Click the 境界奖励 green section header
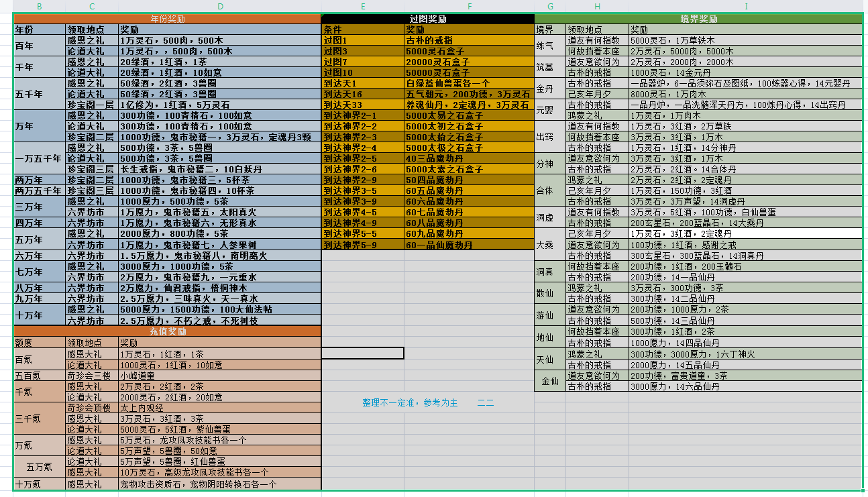 click(x=698, y=19)
